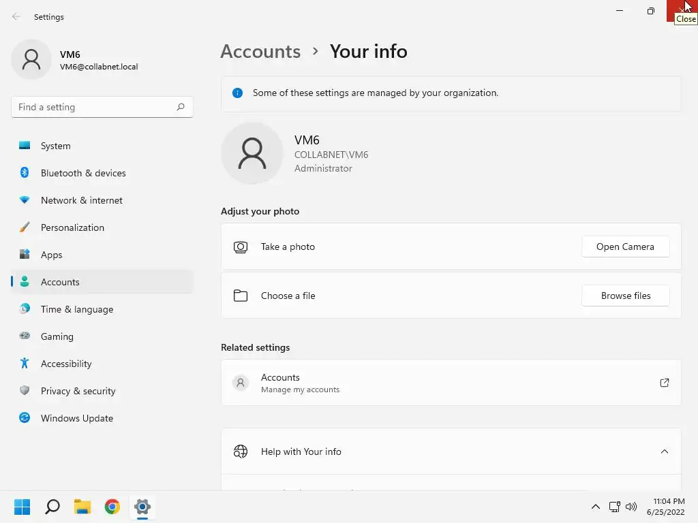Click the Browse files button
This screenshot has width=698, height=523.
click(x=625, y=296)
